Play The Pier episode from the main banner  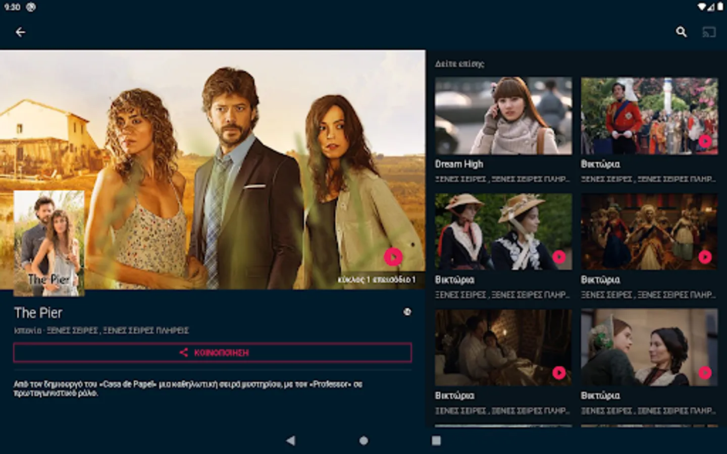pyautogui.click(x=393, y=257)
